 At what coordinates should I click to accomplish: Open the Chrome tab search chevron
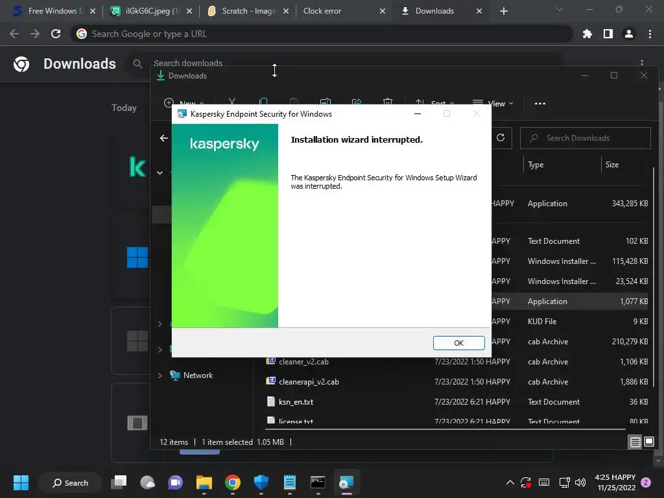[x=560, y=9]
